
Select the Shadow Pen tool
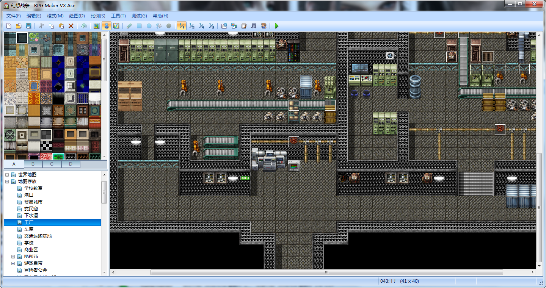[169, 26]
